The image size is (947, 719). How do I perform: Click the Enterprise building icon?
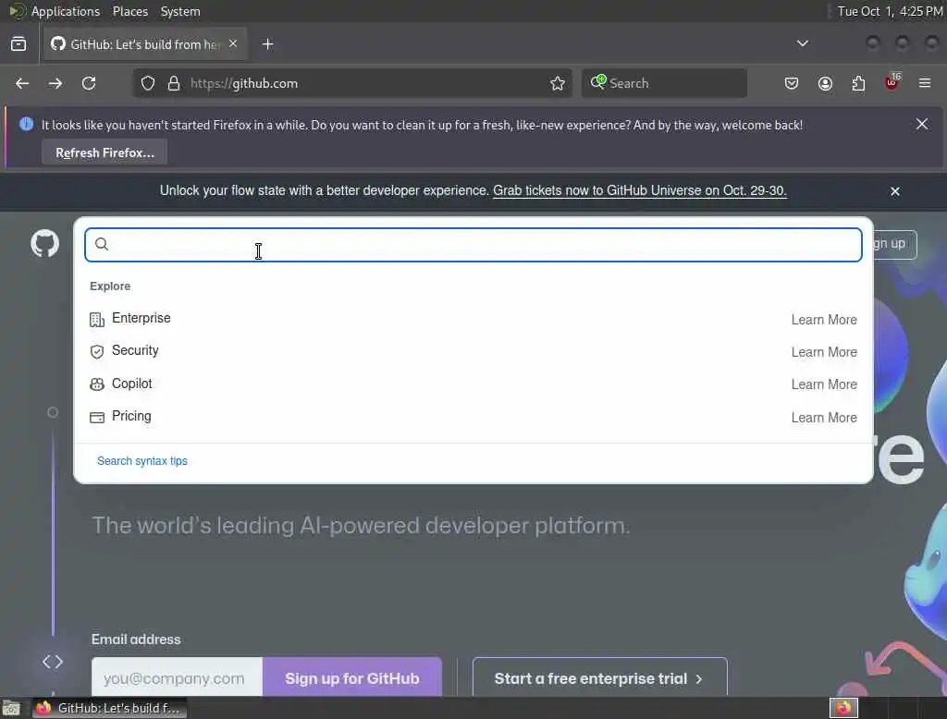[x=96, y=320]
